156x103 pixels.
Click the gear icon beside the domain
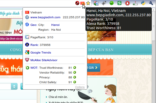pos(27,17)
